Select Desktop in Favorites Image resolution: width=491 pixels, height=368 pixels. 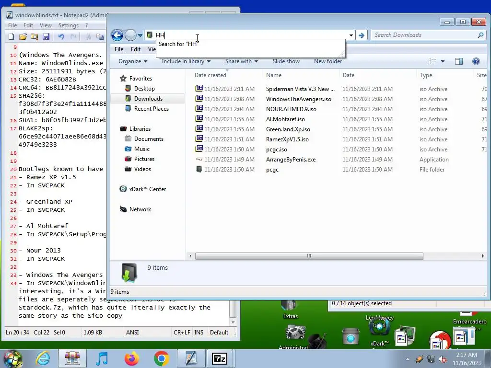[144, 89]
